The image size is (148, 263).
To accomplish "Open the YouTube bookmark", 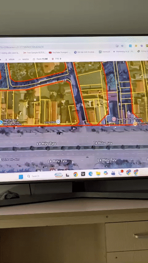I will pos(60,53).
